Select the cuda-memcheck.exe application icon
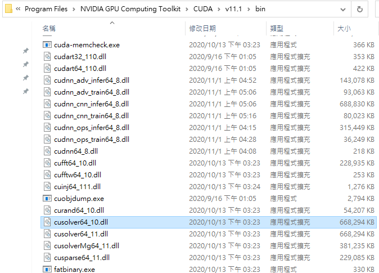Image resolution: width=379 pixels, height=273 pixels. click(47, 45)
